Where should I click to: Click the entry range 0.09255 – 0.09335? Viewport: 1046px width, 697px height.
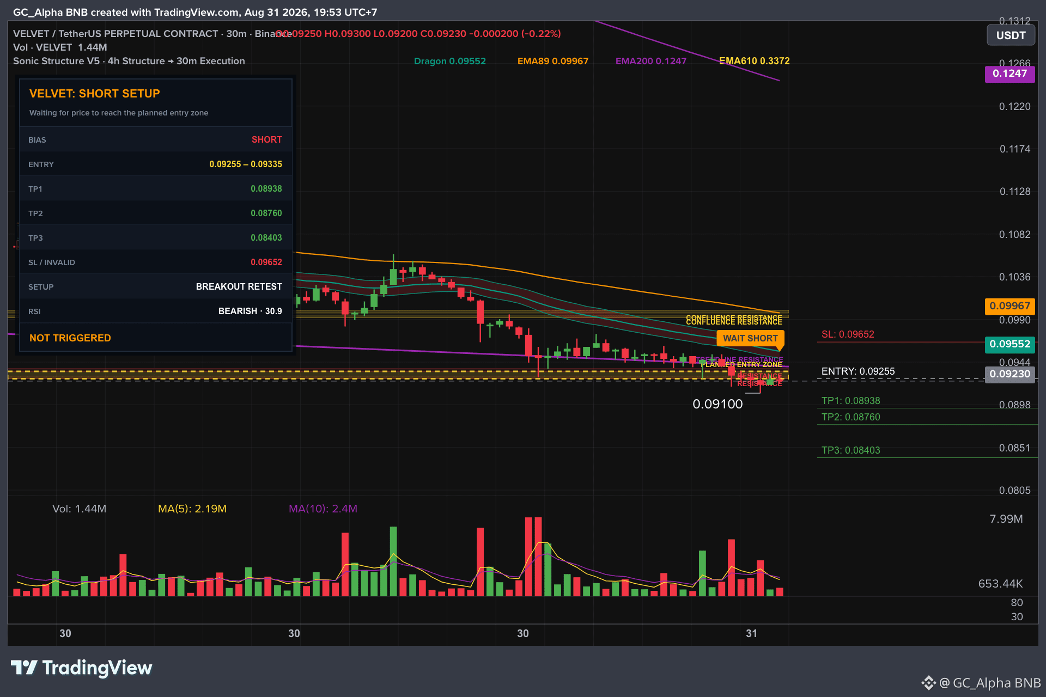(246, 164)
